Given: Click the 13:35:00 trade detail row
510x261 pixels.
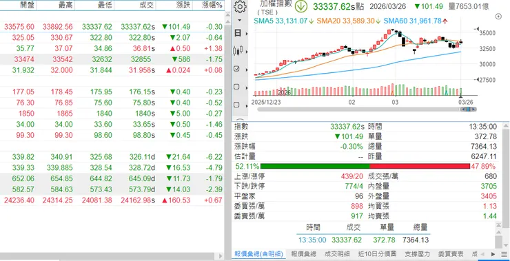Looking at the screenshot, I should click(363, 240).
